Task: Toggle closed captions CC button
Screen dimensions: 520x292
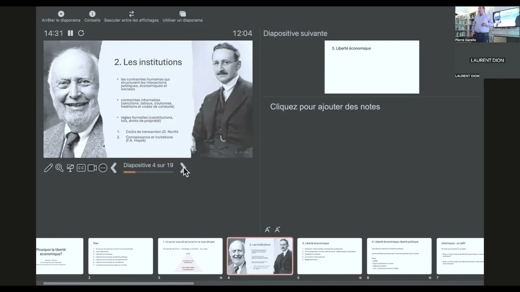Action: [81, 168]
